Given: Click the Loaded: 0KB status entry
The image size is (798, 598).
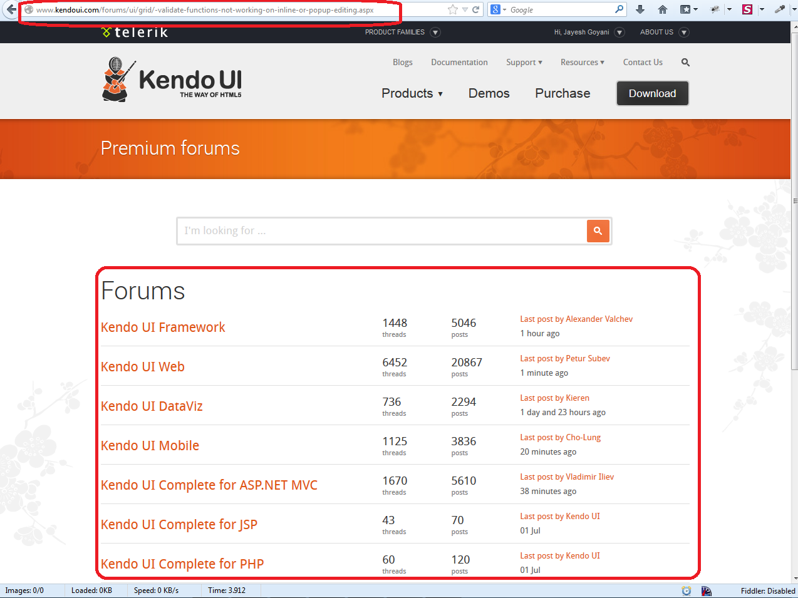Looking at the screenshot, I should (91, 590).
